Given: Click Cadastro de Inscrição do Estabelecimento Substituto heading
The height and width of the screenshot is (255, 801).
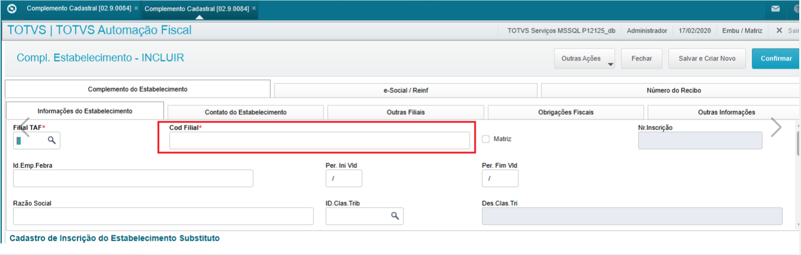Looking at the screenshot, I should coord(115,238).
